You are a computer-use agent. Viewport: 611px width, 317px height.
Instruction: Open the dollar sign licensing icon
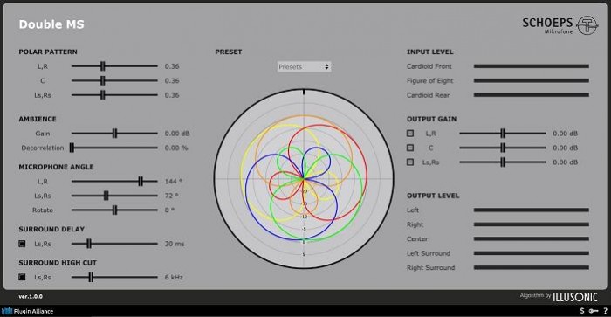(582, 311)
